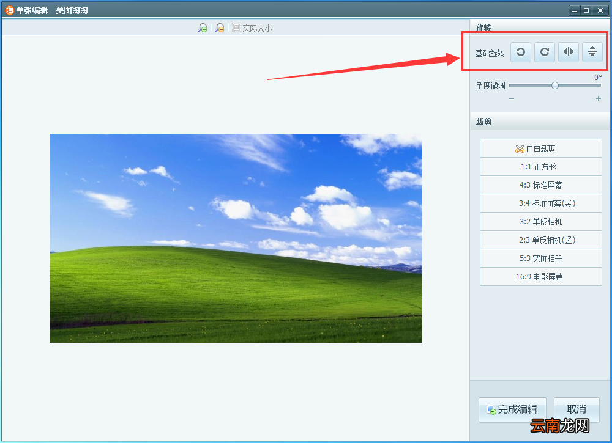The height and width of the screenshot is (443, 612).
Task: Select 自由裁剪 free crop
Action: coord(541,148)
